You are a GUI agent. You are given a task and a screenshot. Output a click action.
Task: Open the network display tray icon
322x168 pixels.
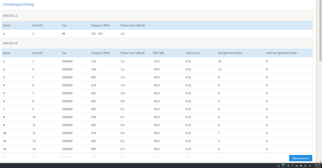pyautogui.click(x=305, y=166)
